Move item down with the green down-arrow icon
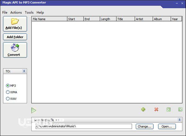The image size is (186, 136). (x=180, y=109)
